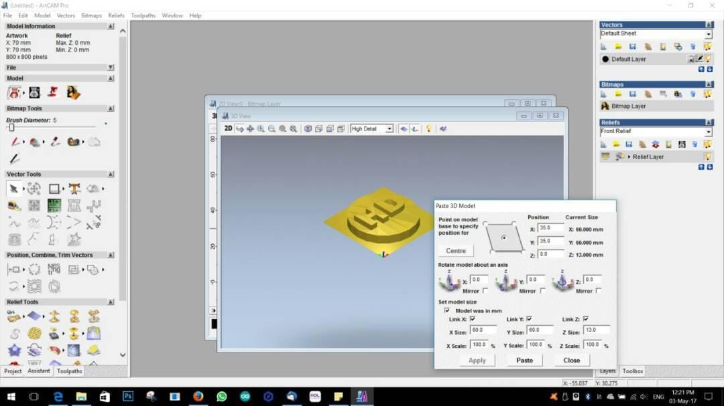Screen dimensions: 724x406
Task: Save vector layer with disk icon in Vectors
Action: (x=633, y=47)
